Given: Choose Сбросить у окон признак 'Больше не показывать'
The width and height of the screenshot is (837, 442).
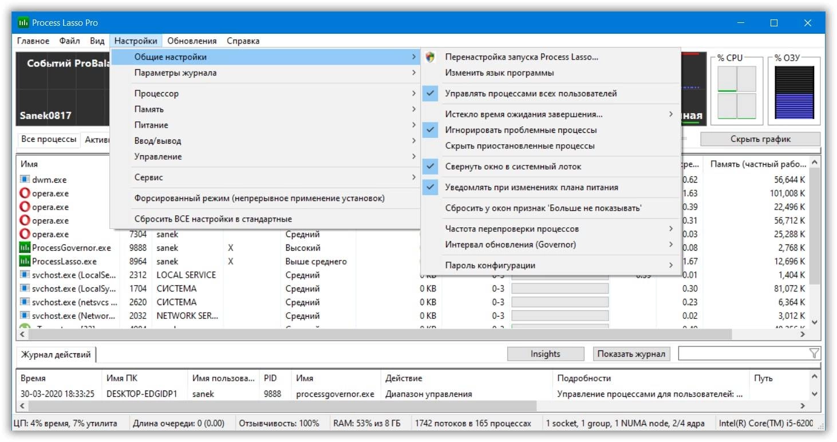Looking at the screenshot, I should click(551, 208).
